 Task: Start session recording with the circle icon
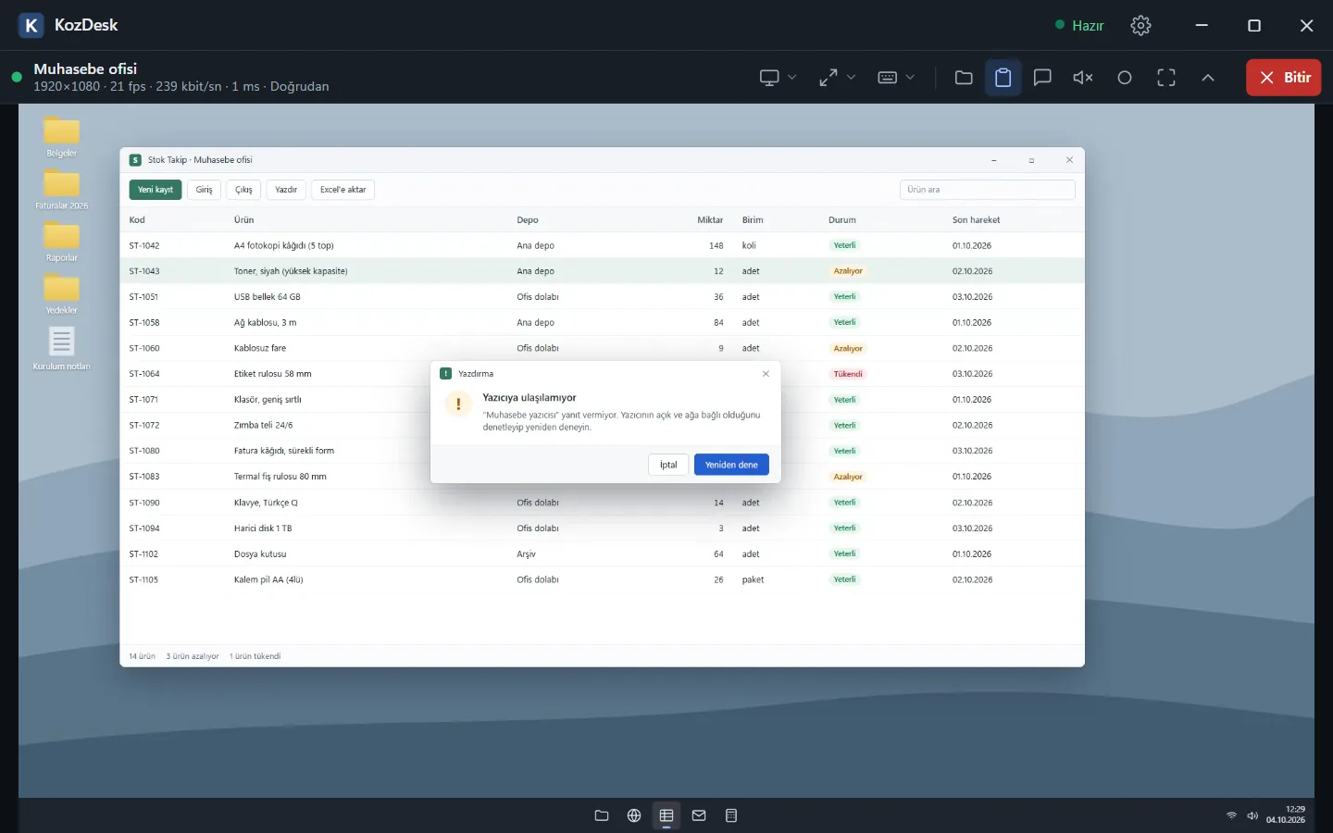pyautogui.click(x=1125, y=78)
